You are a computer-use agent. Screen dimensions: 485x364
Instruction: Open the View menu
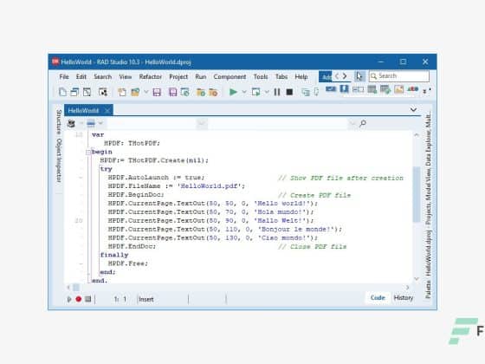coord(126,76)
